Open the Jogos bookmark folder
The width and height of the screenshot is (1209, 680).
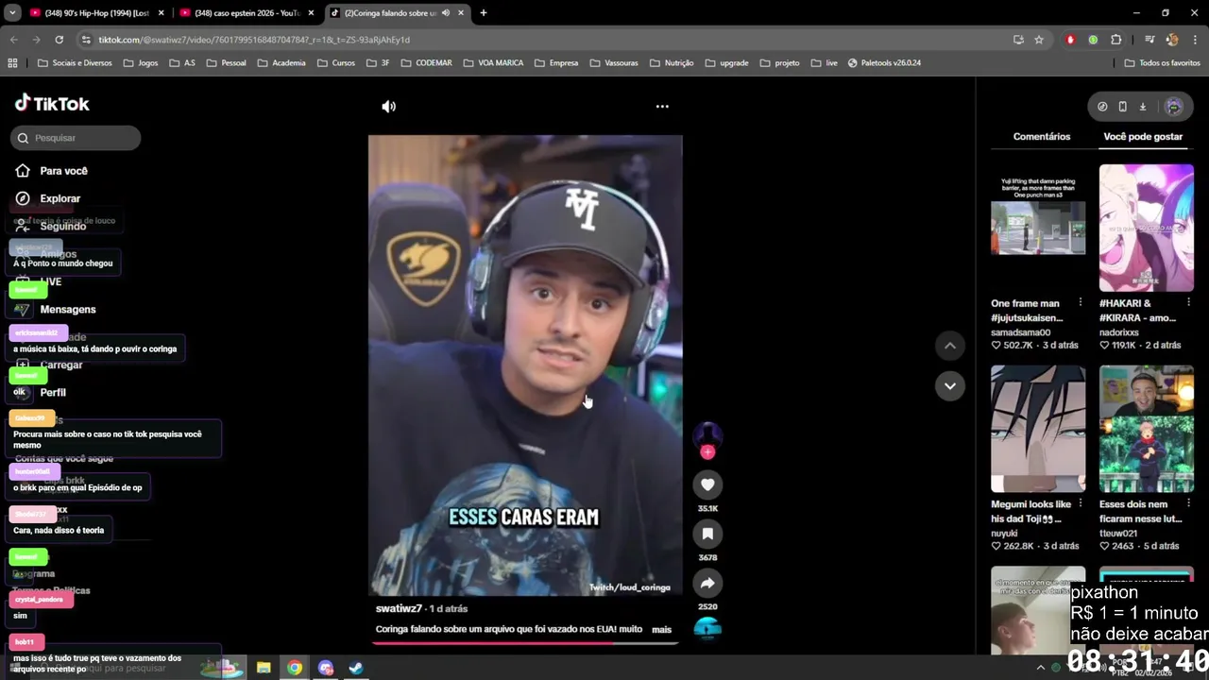click(x=140, y=63)
